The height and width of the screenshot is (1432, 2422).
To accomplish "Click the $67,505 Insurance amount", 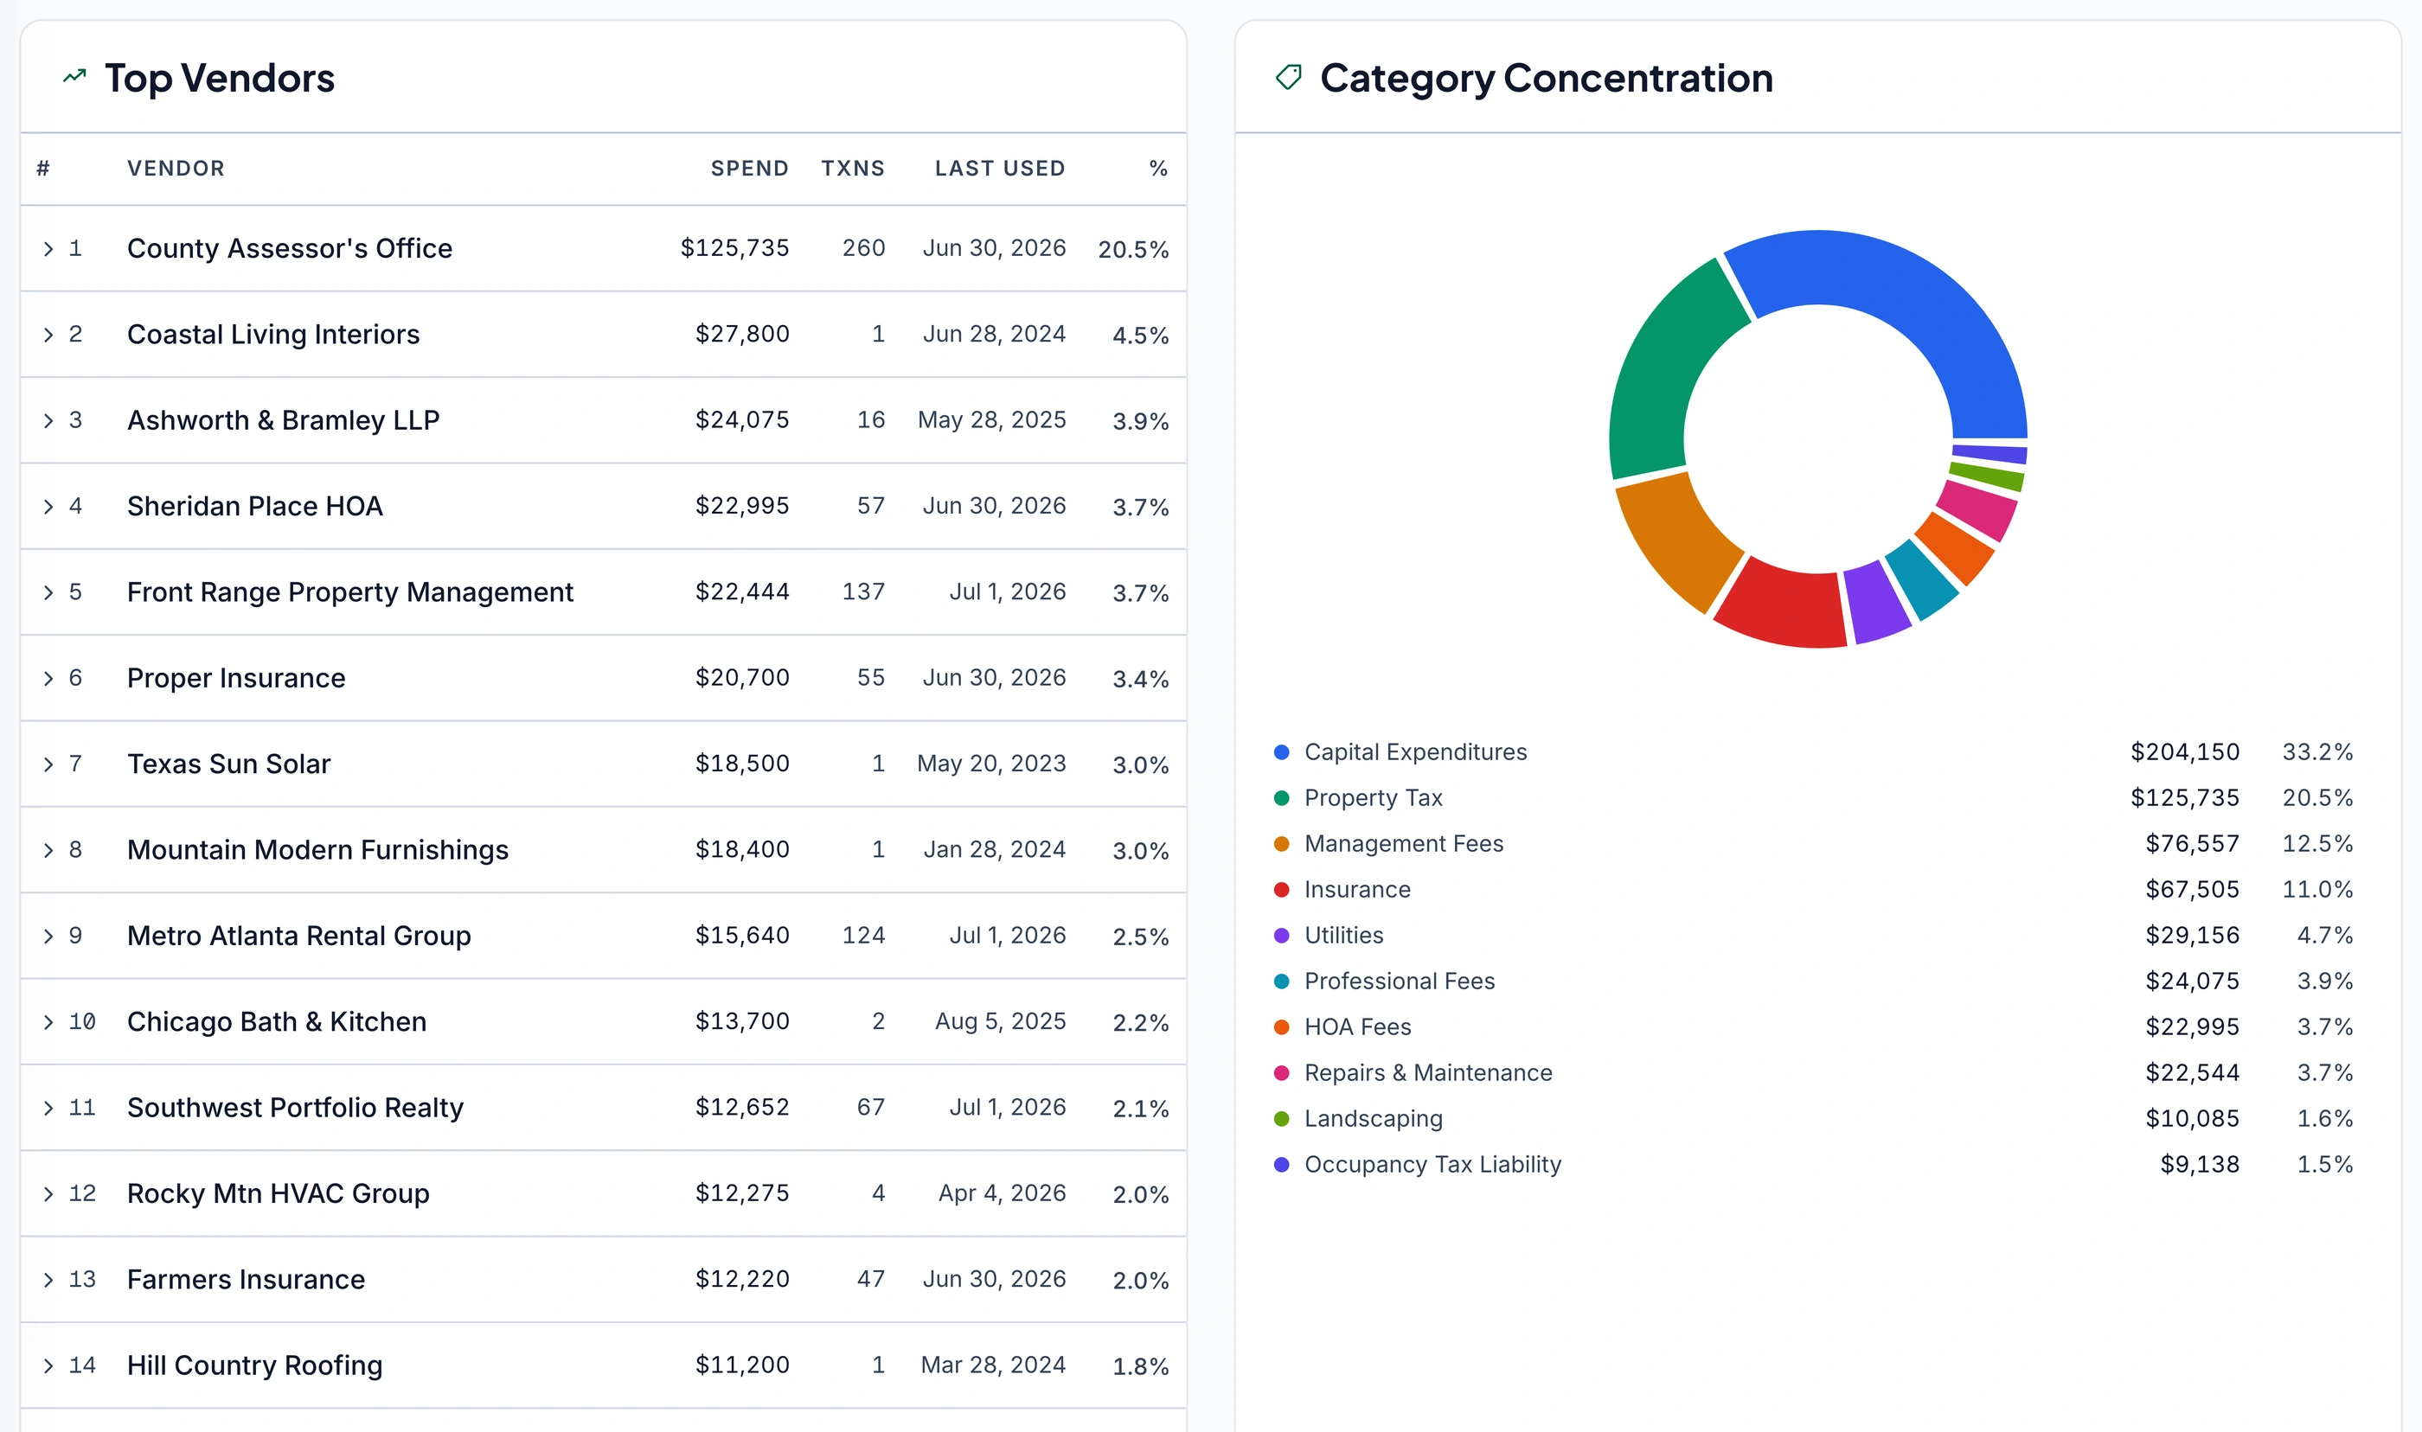I will 2193,890.
